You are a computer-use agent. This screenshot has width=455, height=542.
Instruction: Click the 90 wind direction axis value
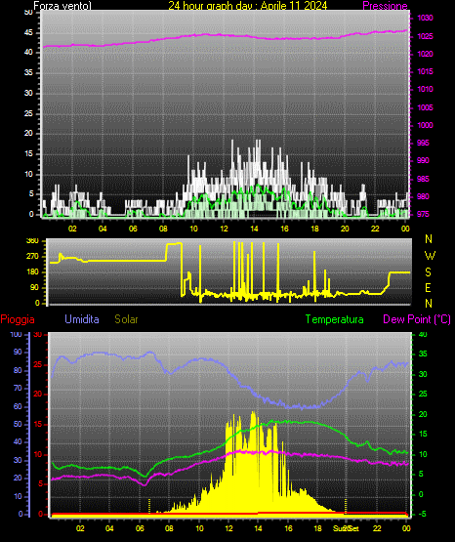[34, 287]
